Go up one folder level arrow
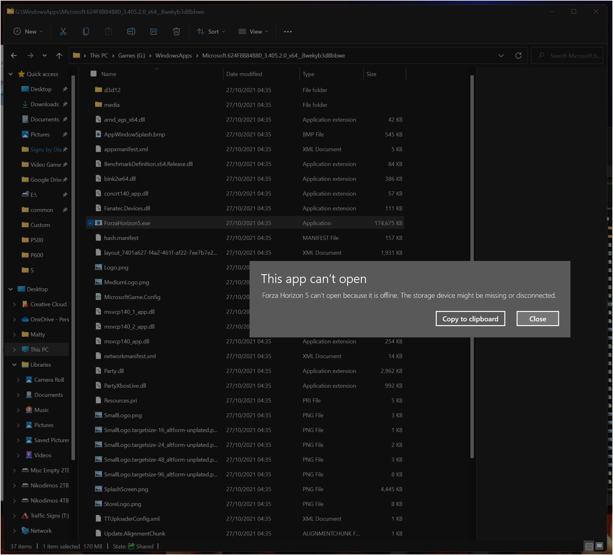Viewport: 613px width, 555px height. pyautogui.click(x=59, y=56)
